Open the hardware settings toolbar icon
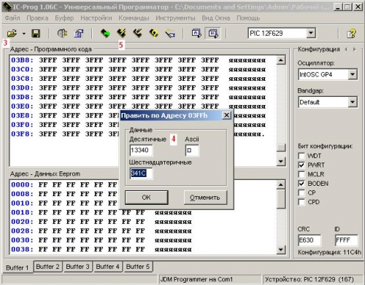The height and width of the screenshot is (285, 365). [62, 34]
